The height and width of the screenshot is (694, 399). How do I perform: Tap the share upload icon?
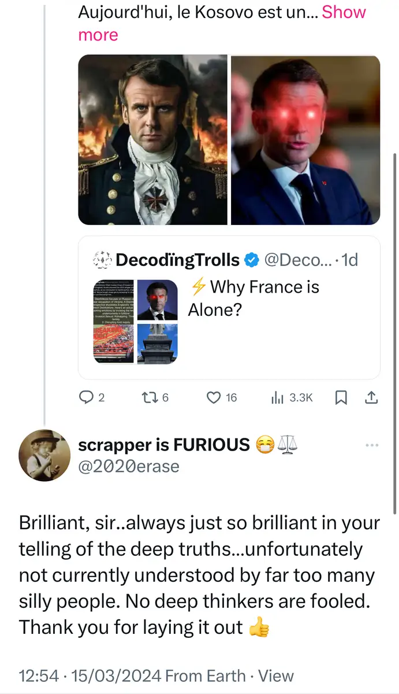pos(372,397)
